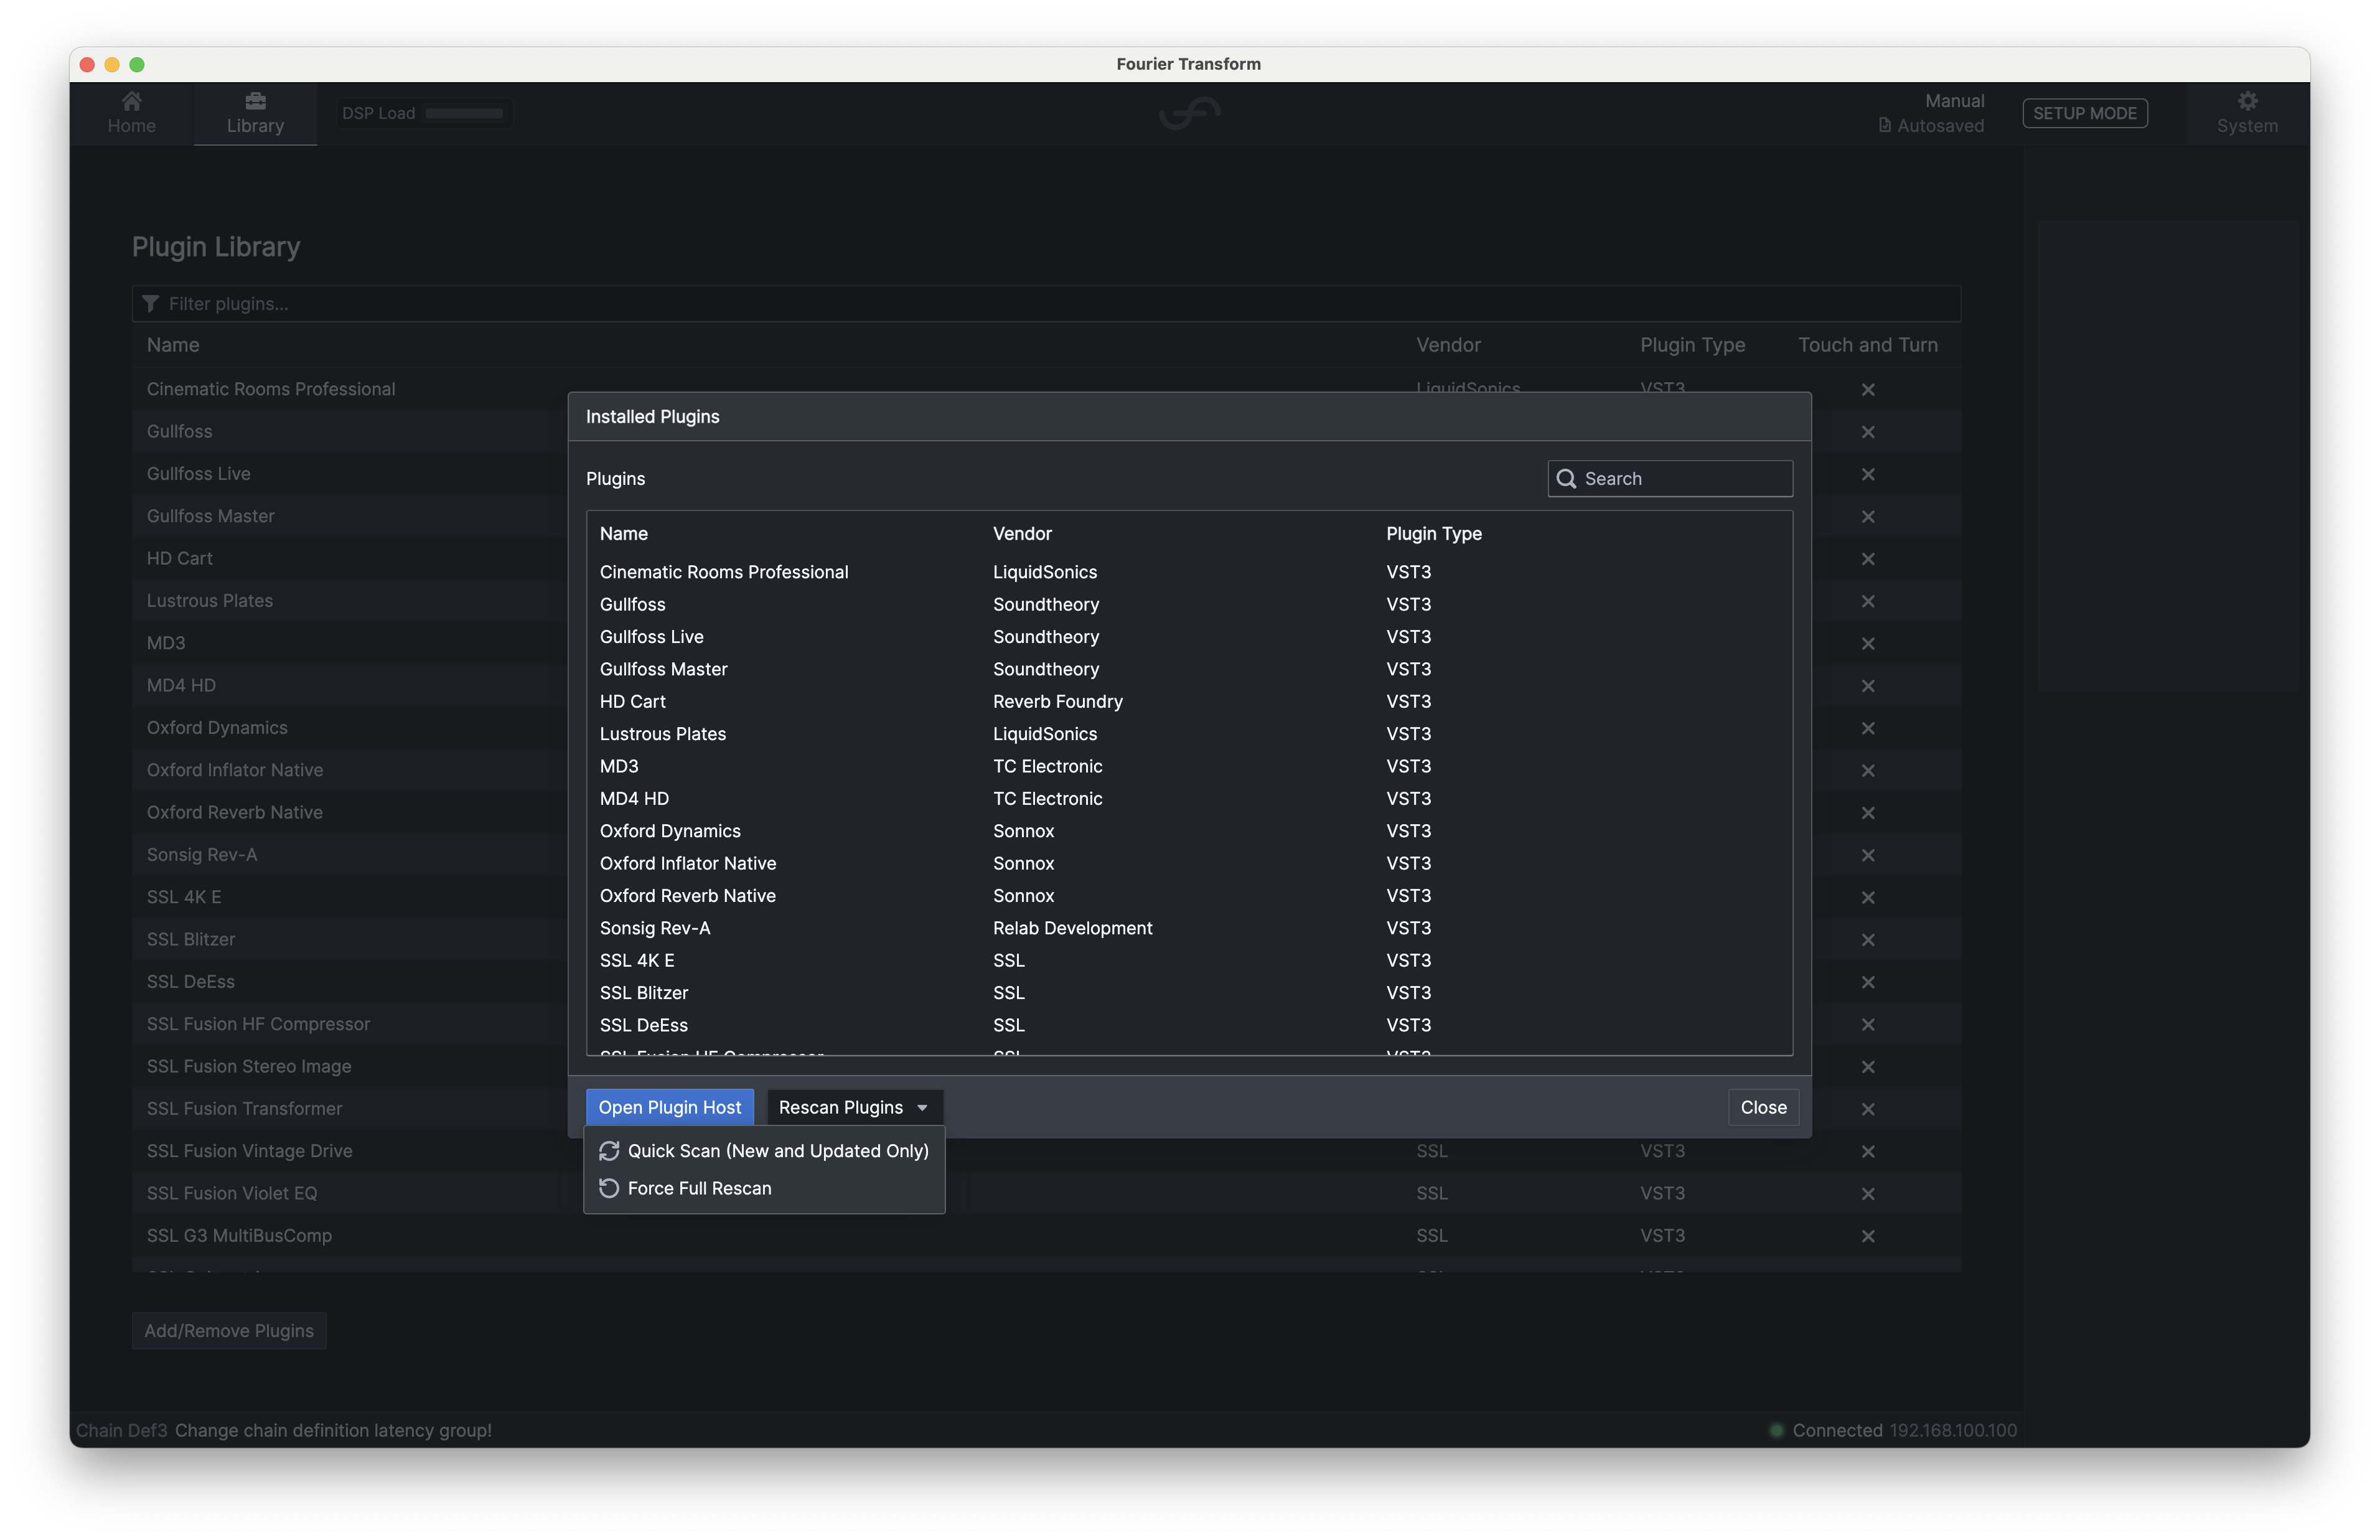Click the Fourier logo in top bar
The image size is (2380, 1540).
click(1189, 113)
